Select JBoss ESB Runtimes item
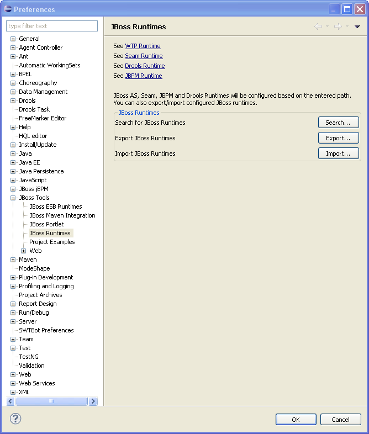The height and width of the screenshot is (434, 369). (56, 207)
